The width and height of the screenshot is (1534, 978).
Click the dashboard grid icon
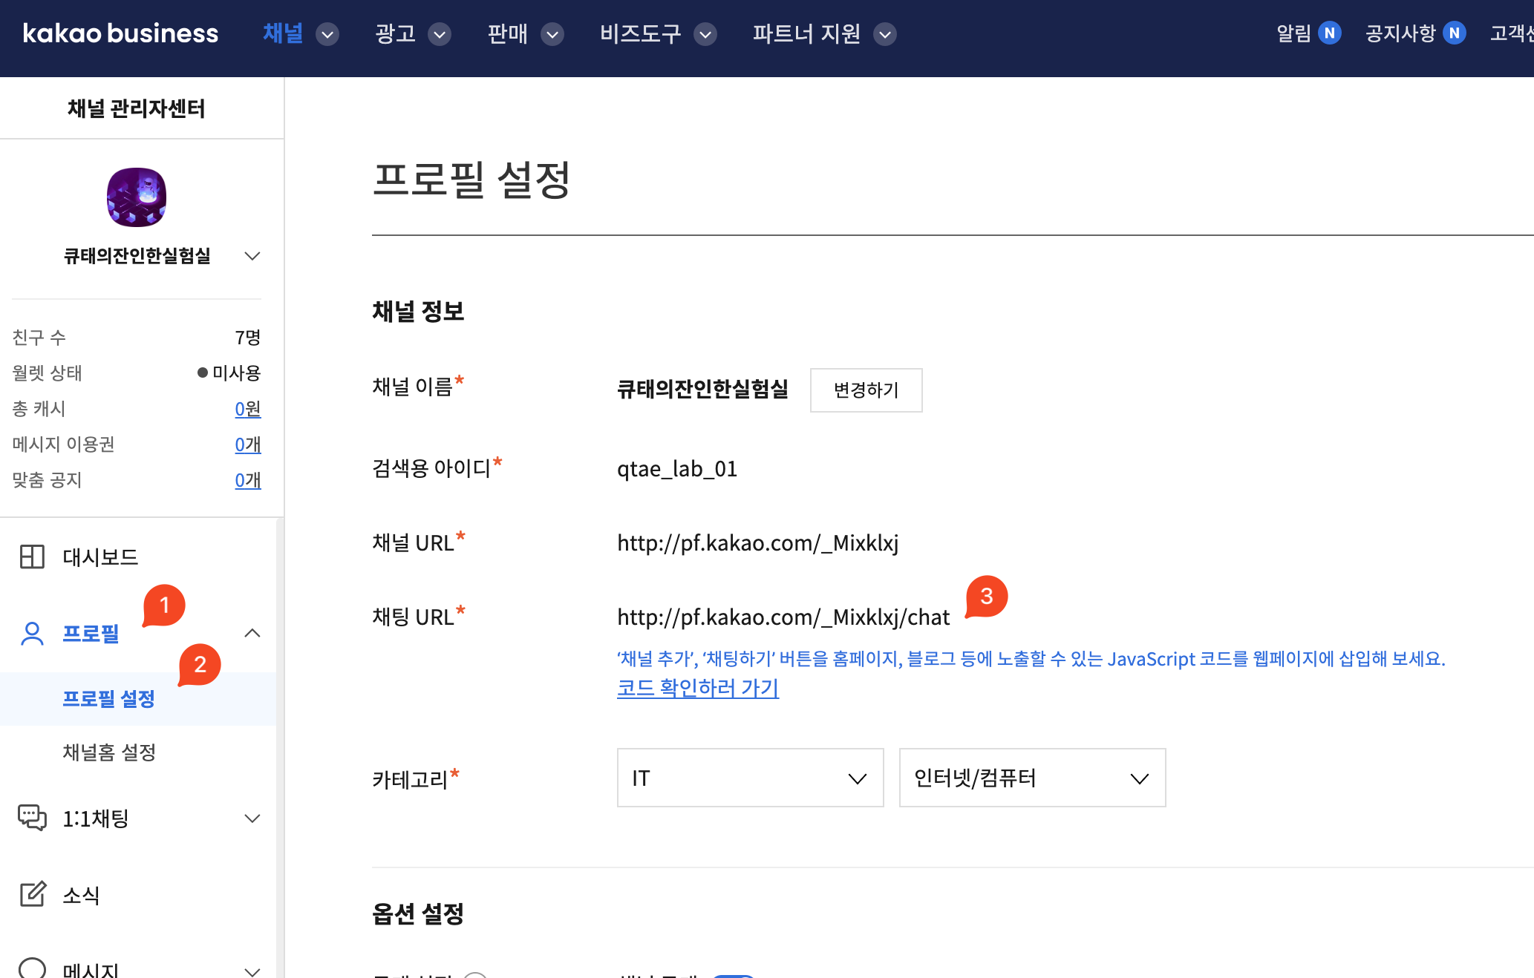32,557
